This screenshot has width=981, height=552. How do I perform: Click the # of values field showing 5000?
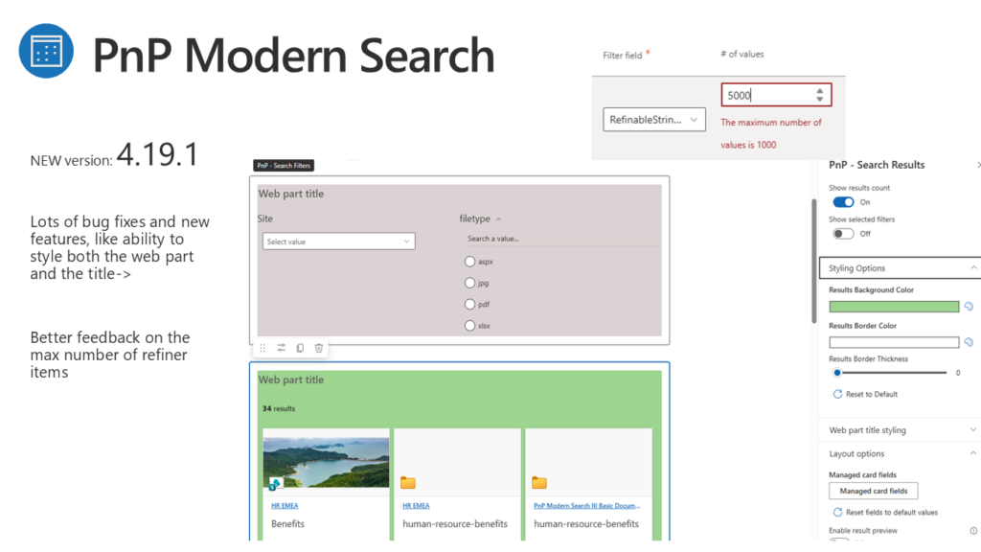(776, 95)
